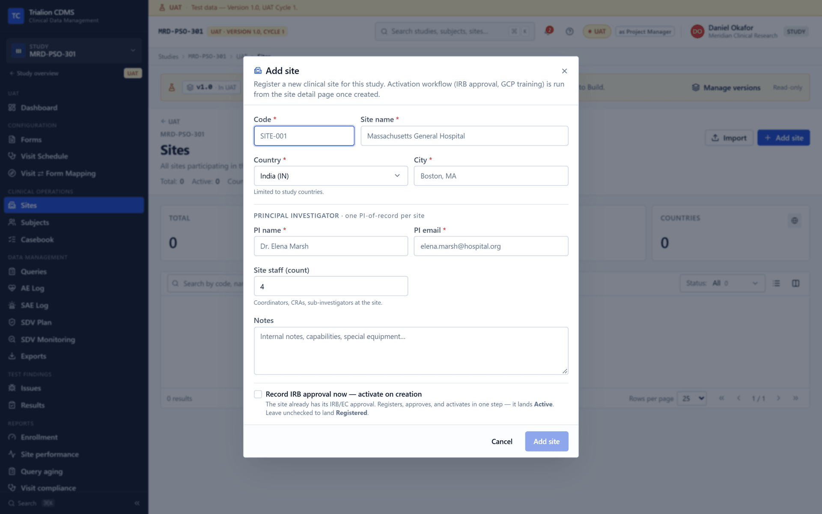The height and width of the screenshot is (514, 822).
Task: Open the Status All filter dropdown
Action: coord(722,283)
